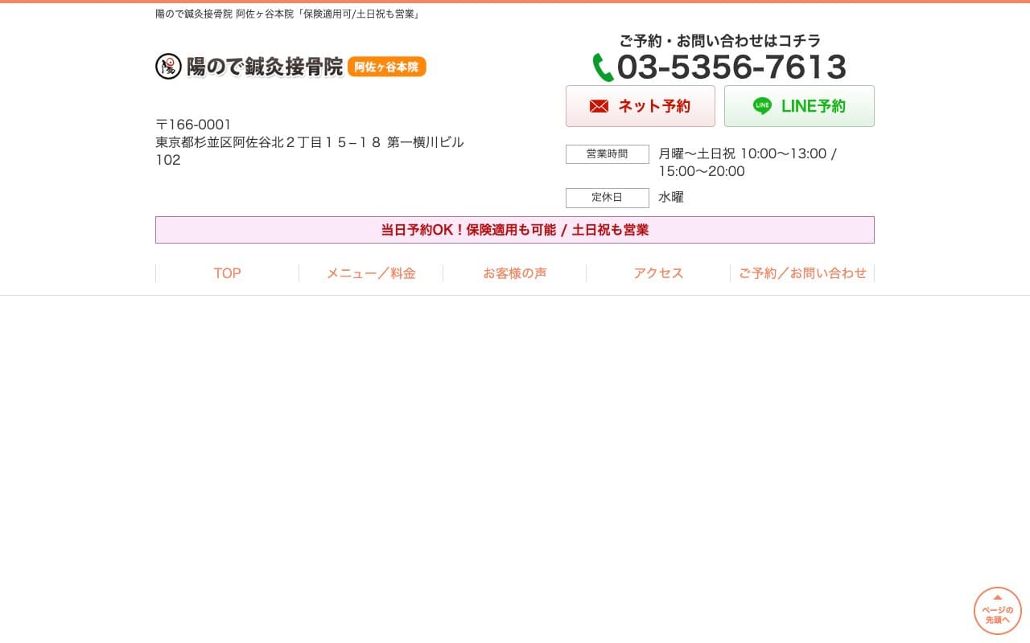This screenshot has width=1030, height=643.
Task: Click the 陽ので鍼灸接骨院 logo text
Action: coord(265,67)
